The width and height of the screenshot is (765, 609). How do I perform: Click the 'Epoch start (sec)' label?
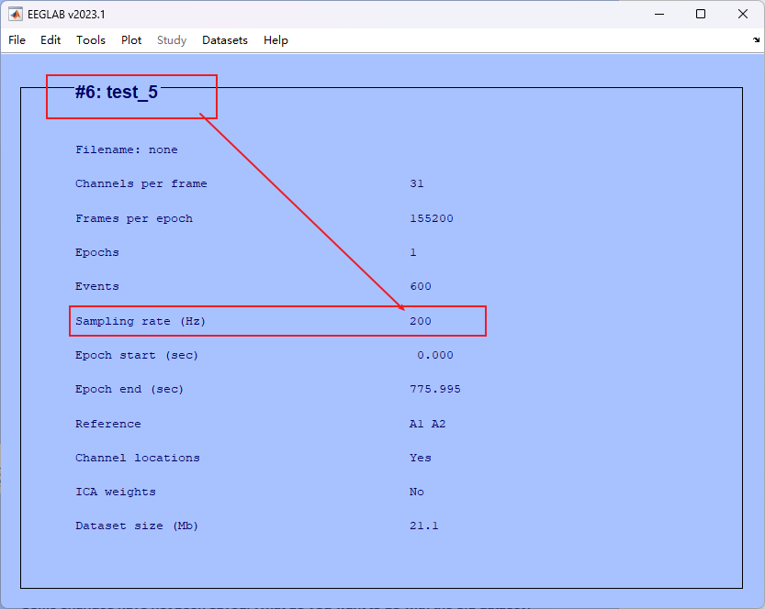point(137,355)
